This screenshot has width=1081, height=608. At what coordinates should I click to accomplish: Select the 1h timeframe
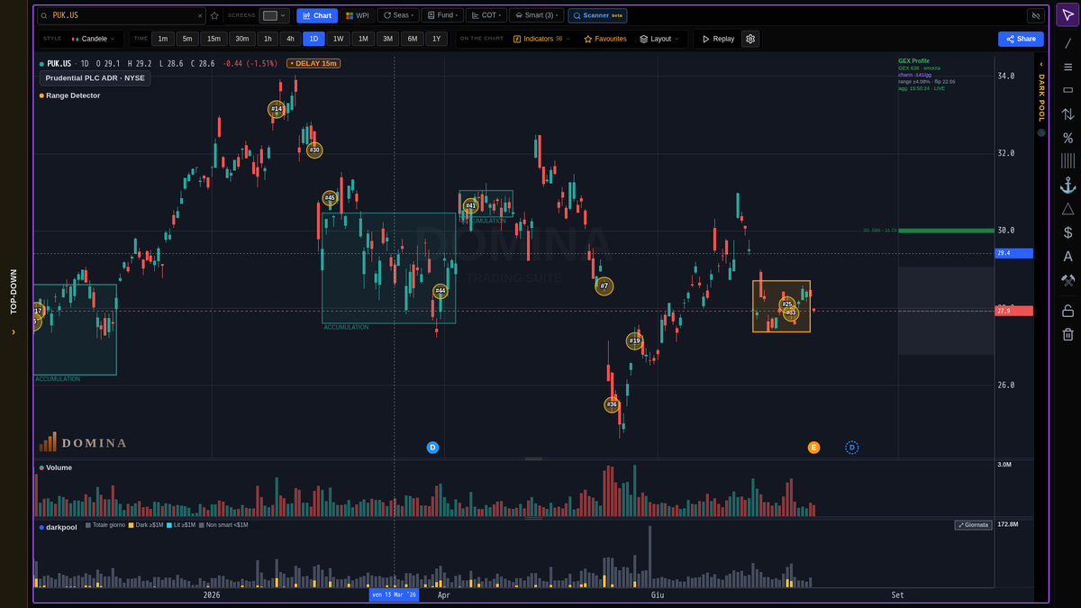(x=268, y=39)
